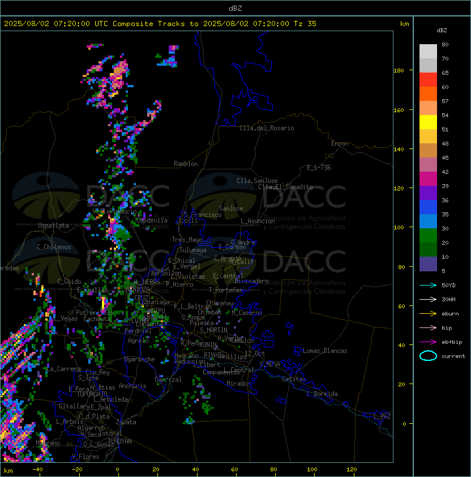
Task: Pick the light gray top swatch on the dBZ scale
Action: (x=428, y=52)
